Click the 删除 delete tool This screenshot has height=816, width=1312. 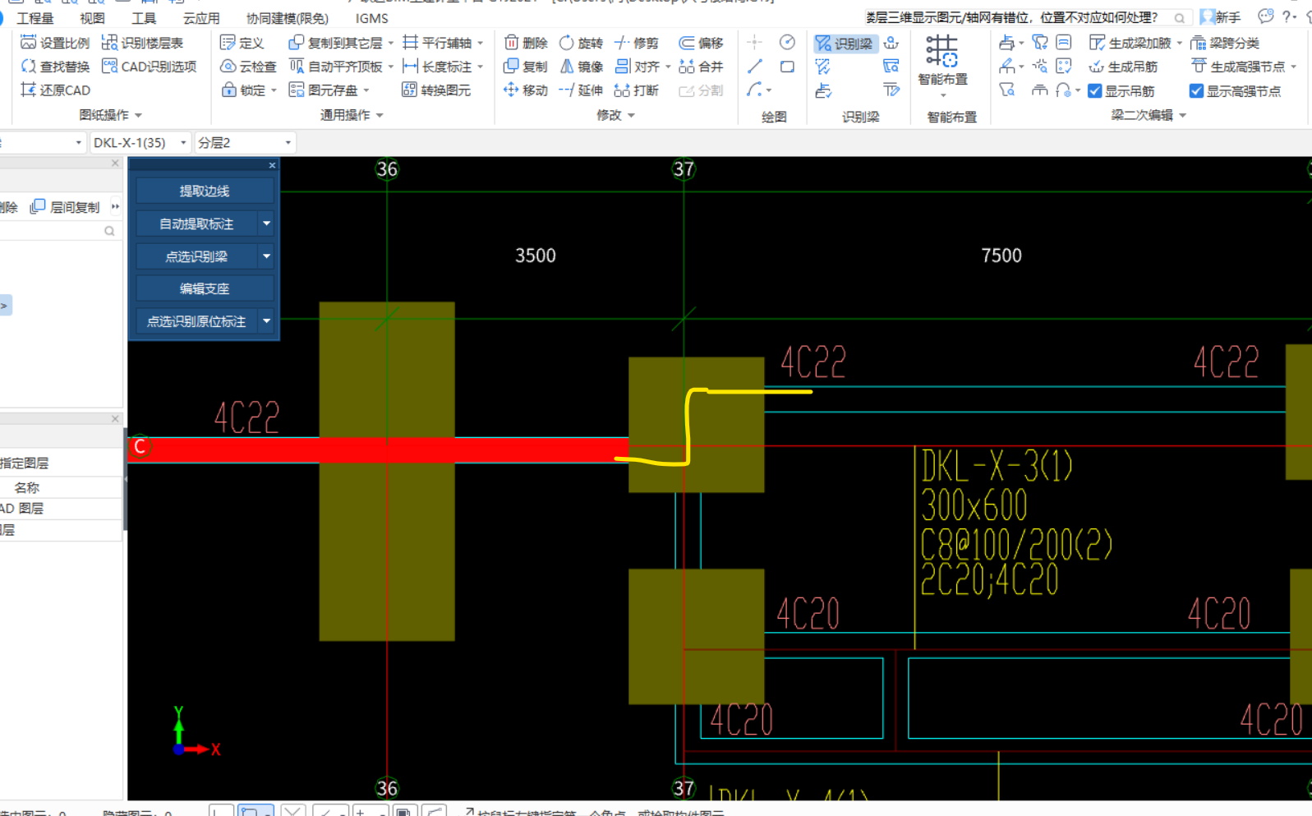pyautogui.click(x=525, y=43)
